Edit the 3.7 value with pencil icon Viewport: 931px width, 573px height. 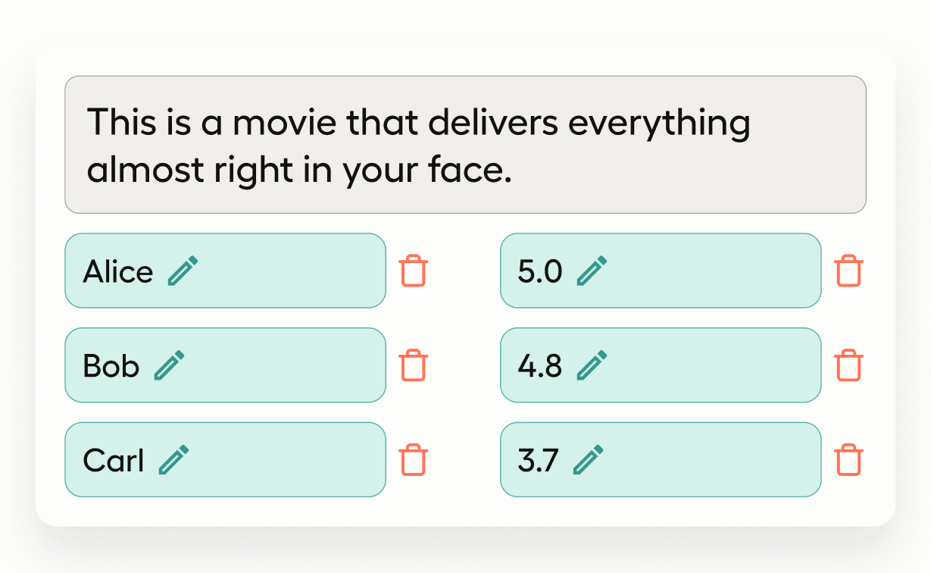pyautogui.click(x=588, y=460)
